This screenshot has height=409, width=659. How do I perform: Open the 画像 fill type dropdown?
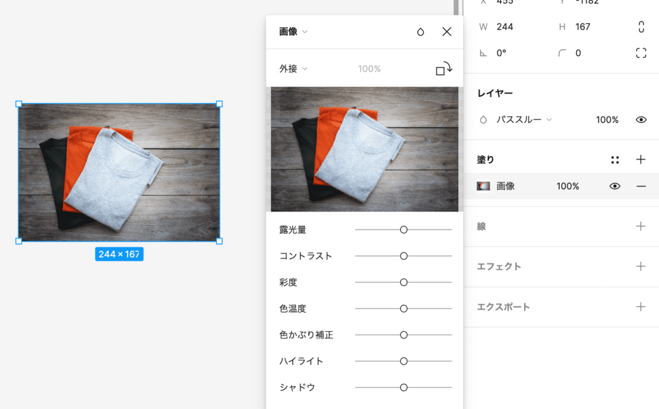coord(293,32)
